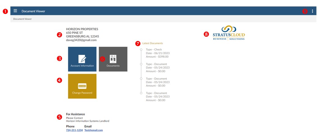The image size is (317, 133).
Task: Click the password field icon on gold tile
Action: tap(82, 86)
